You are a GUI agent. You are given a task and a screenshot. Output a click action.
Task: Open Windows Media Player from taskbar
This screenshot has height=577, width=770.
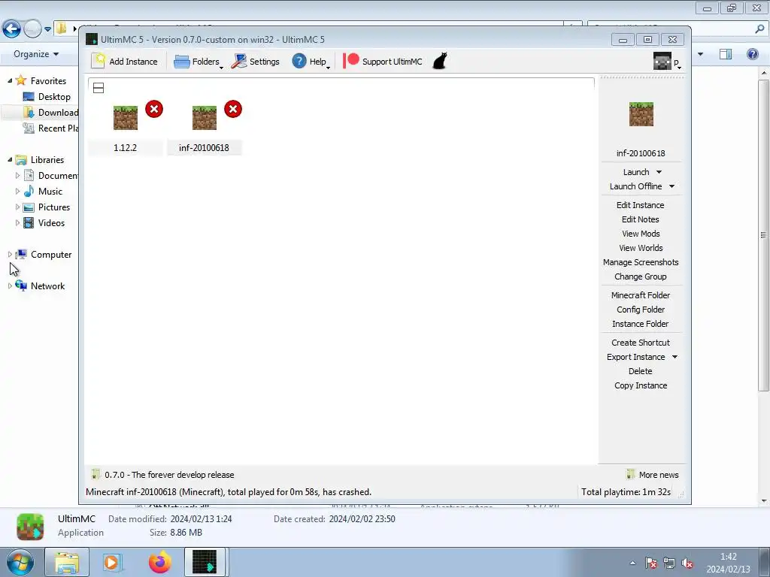click(113, 562)
